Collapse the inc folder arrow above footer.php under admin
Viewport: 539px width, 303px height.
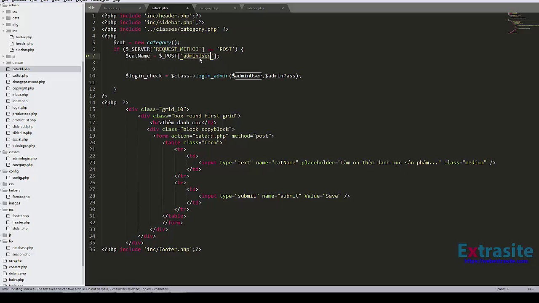pos(3,31)
